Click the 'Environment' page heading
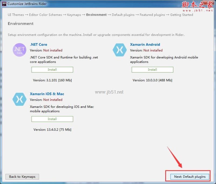Image resolution: width=216 pixels, height=184 pixels. tap(21, 24)
